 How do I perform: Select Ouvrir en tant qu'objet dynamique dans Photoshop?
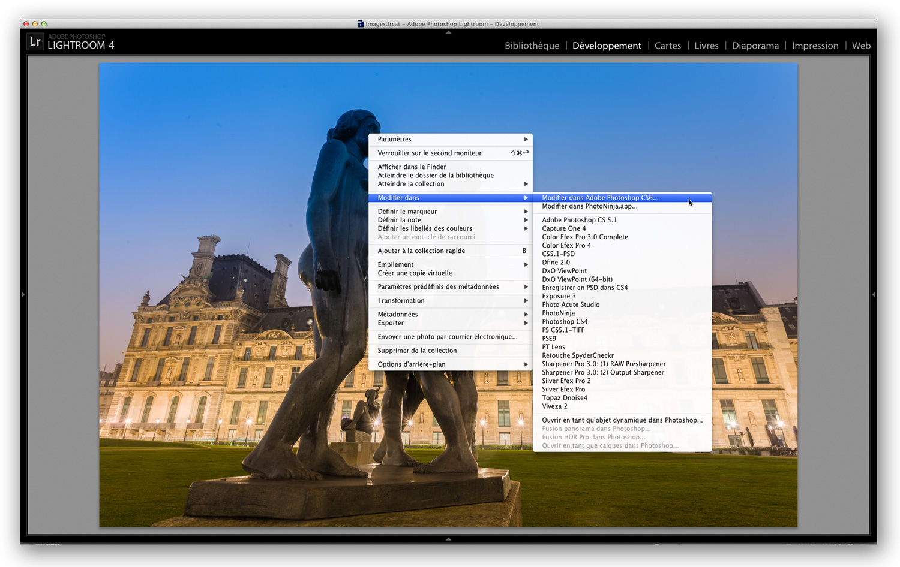622,420
